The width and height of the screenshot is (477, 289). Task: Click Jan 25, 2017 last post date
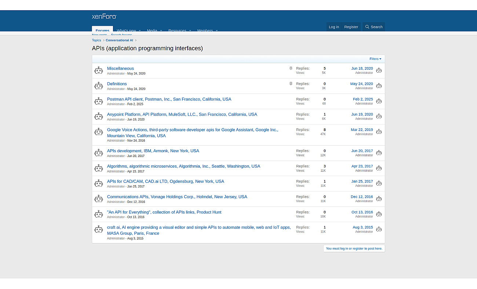[x=362, y=182]
